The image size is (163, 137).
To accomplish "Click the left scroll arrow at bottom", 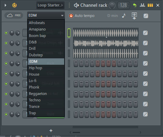I will [x=70, y=132].
